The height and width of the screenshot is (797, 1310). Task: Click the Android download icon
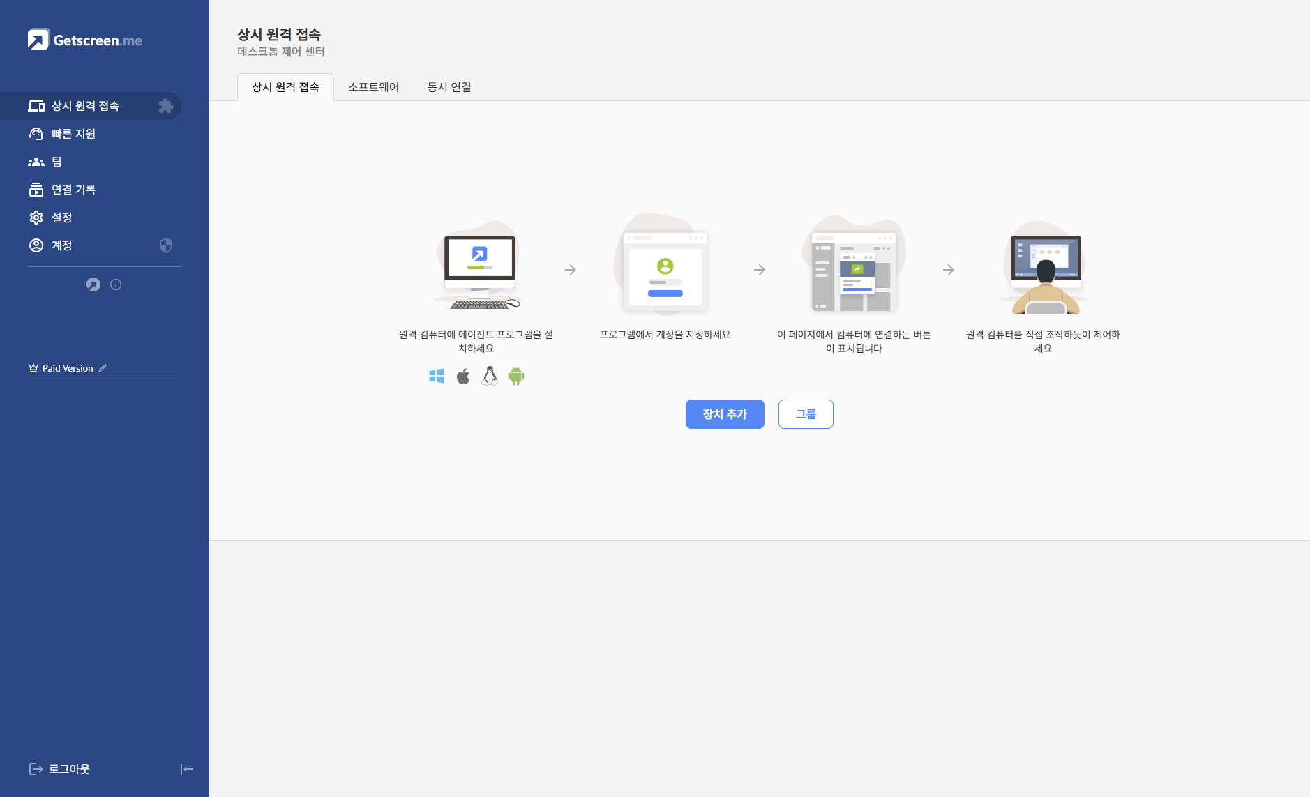coord(516,377)
